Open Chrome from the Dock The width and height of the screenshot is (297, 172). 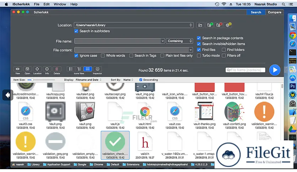tap(293, 36)
